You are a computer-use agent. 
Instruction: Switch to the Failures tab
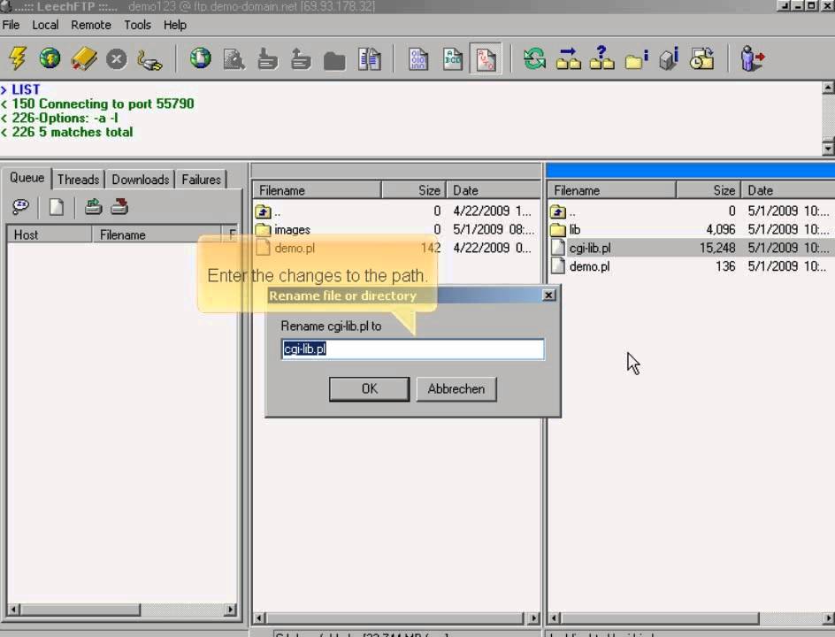tap(201, 180)
